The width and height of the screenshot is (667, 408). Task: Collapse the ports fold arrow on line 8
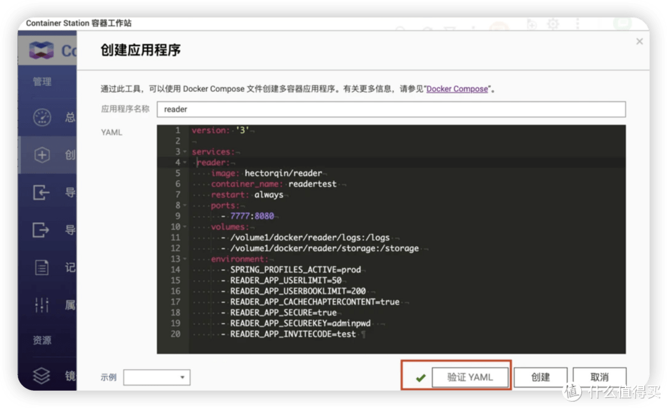coord(185,206)
